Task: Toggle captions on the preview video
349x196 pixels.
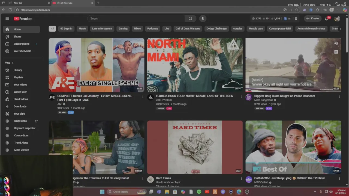Action: [336, 52]
